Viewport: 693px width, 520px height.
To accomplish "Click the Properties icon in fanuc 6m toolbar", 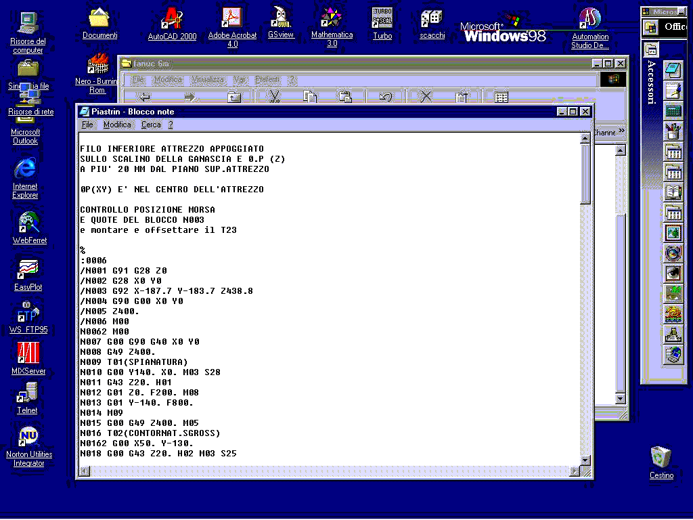I will [462, 97].
